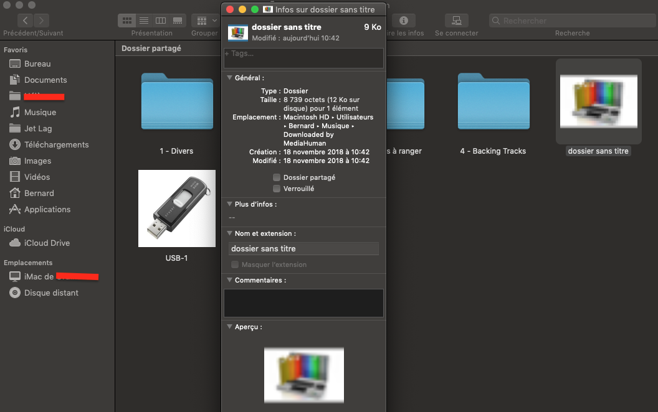The image size is (658, 412).
Task: Select the USB-1 drive thumbnail
Action: point(177,208)
